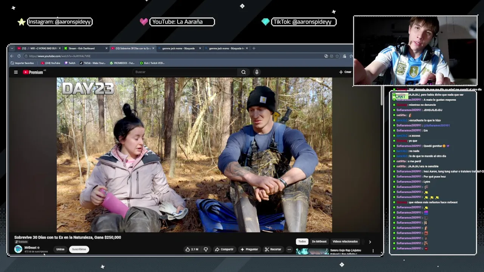Screen dimensions: 484x272
Task: Bookmark page with star icon
Action: tap(337, 56)
